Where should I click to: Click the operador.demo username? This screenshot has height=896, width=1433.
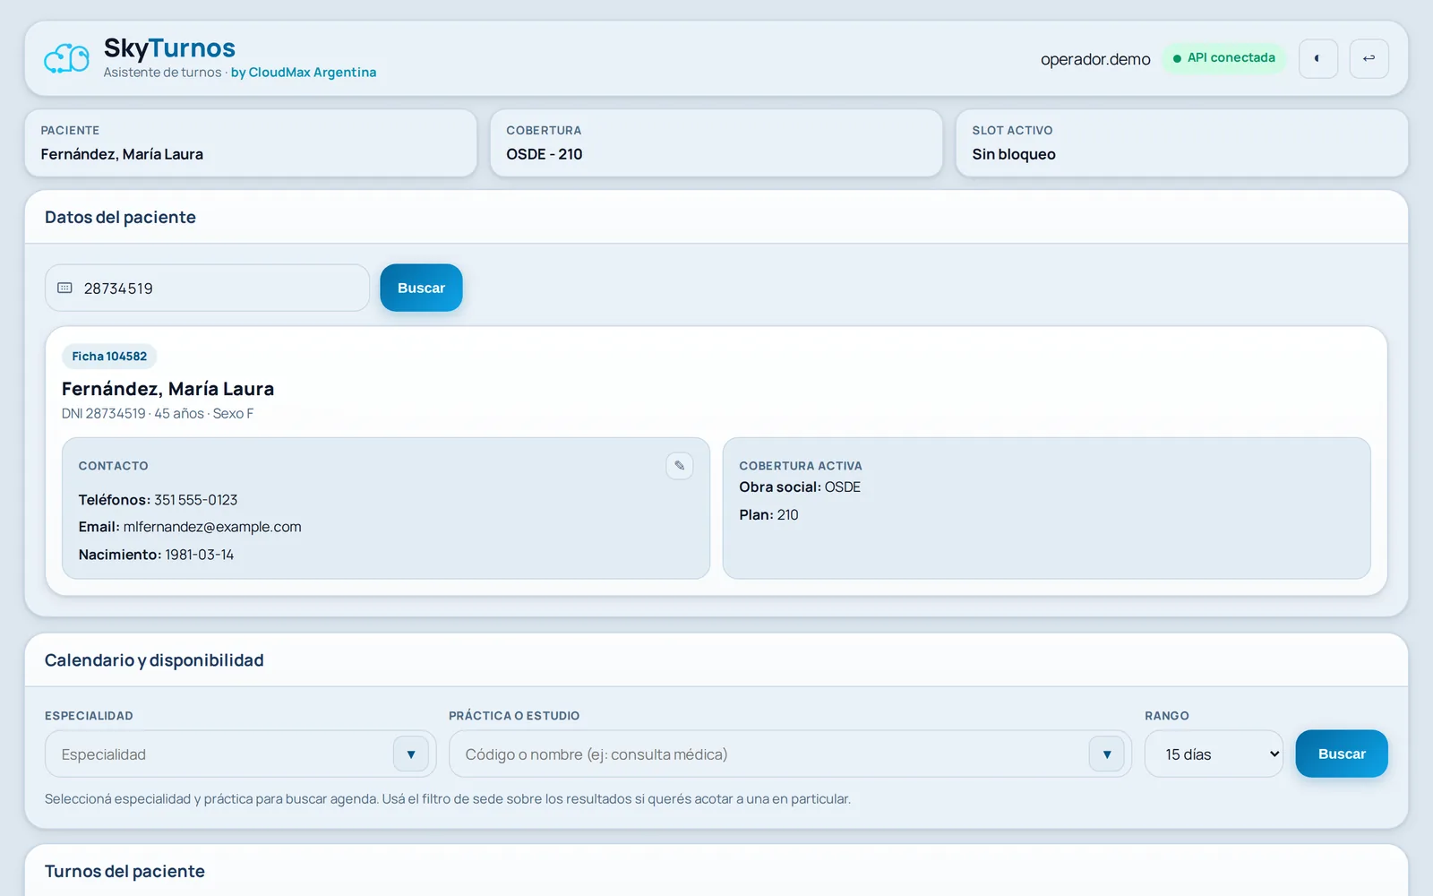1095,59
